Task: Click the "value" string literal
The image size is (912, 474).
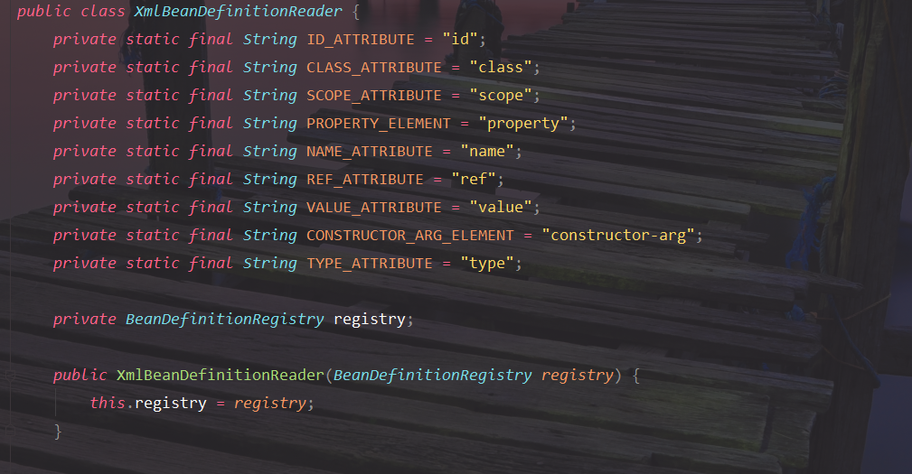Action: click(x=501, y=207)
